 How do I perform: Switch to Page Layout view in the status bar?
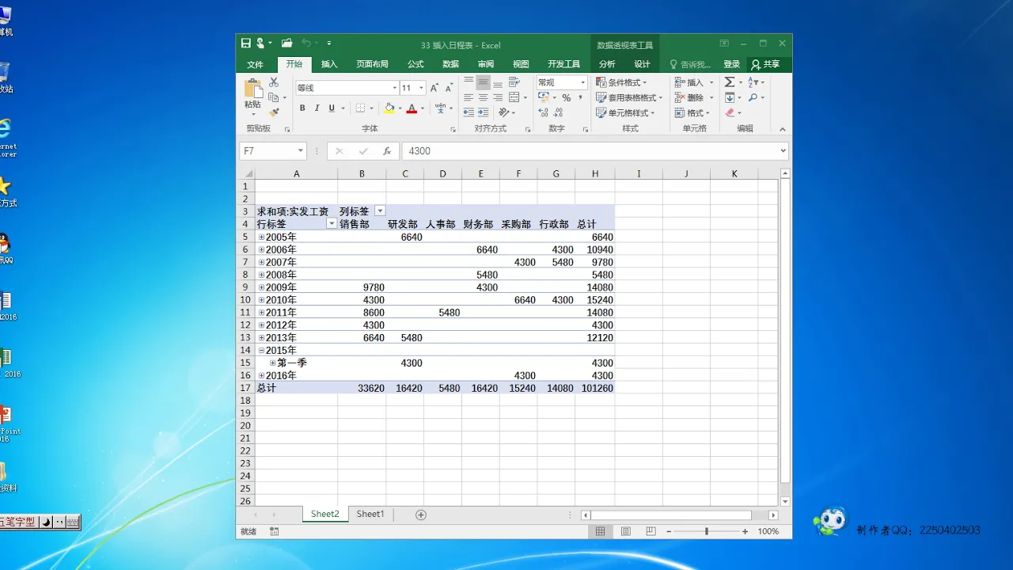click(x=625, y=531)
